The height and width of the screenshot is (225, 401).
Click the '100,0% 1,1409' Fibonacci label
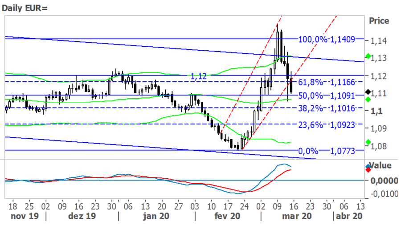click(x=327, y=39)
